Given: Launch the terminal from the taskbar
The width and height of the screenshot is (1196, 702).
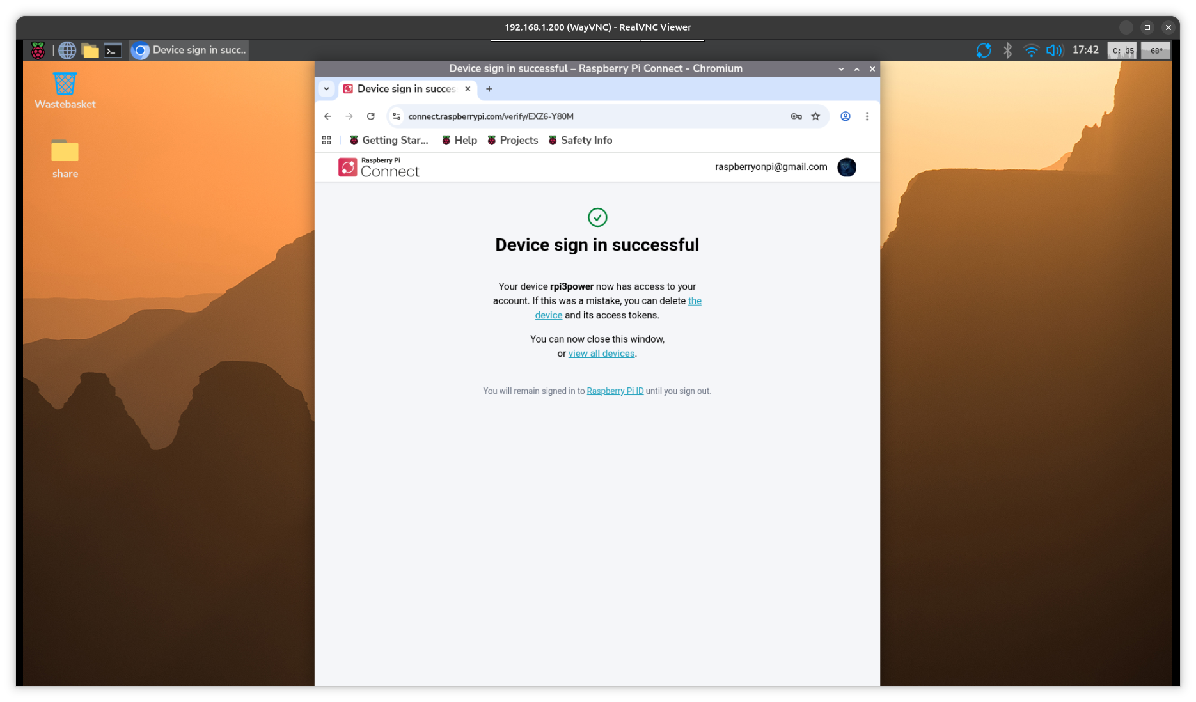Looking at the screenshot, I should (113, 51).
